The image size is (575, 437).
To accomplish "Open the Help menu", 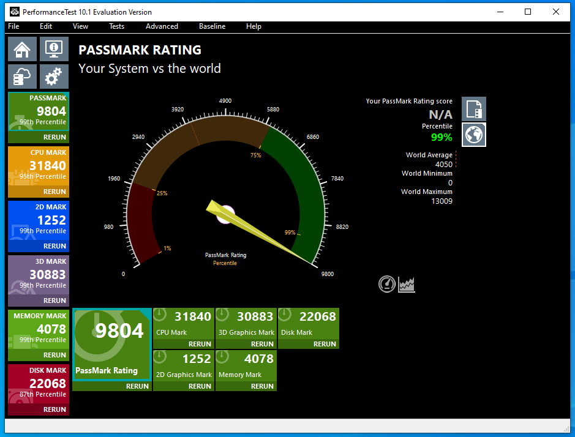I will click(x=254, y=26).
